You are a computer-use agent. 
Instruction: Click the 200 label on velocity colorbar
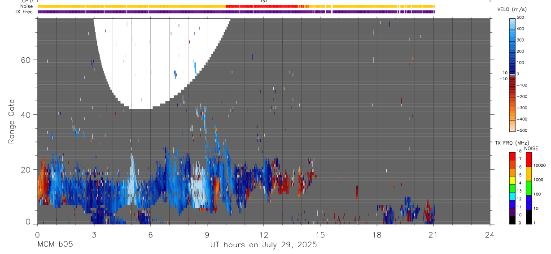[x=520, y=51]
